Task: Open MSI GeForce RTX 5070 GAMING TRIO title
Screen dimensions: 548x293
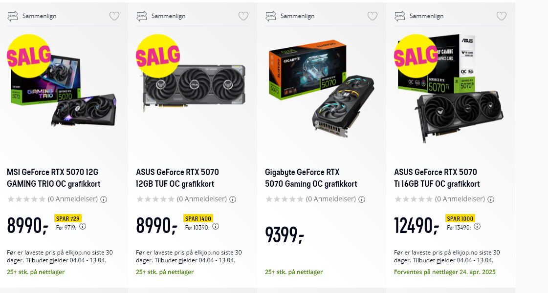Action: point(54,178)
